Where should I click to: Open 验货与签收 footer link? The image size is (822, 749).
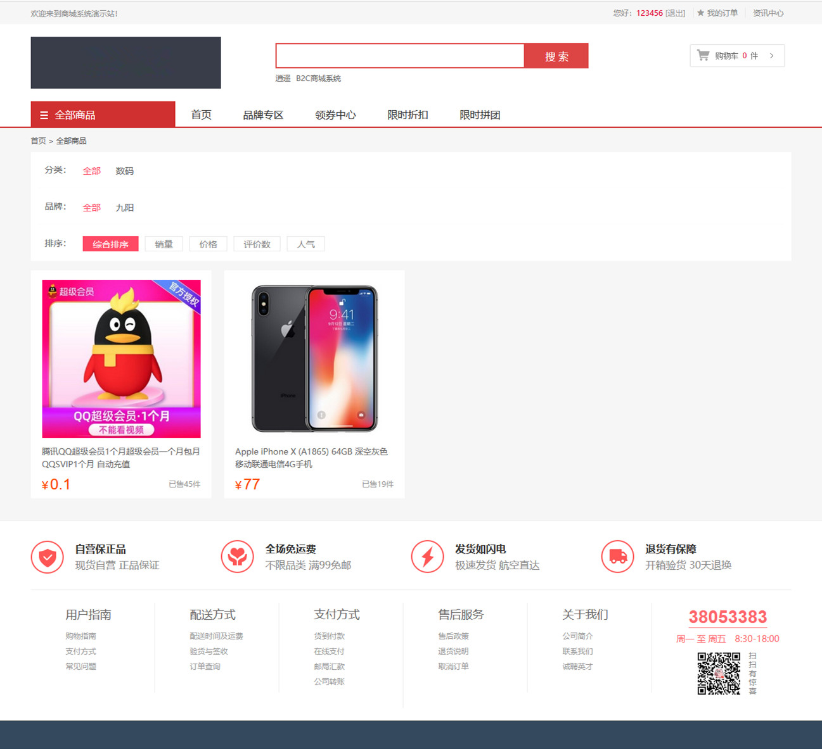pos(209,651)
